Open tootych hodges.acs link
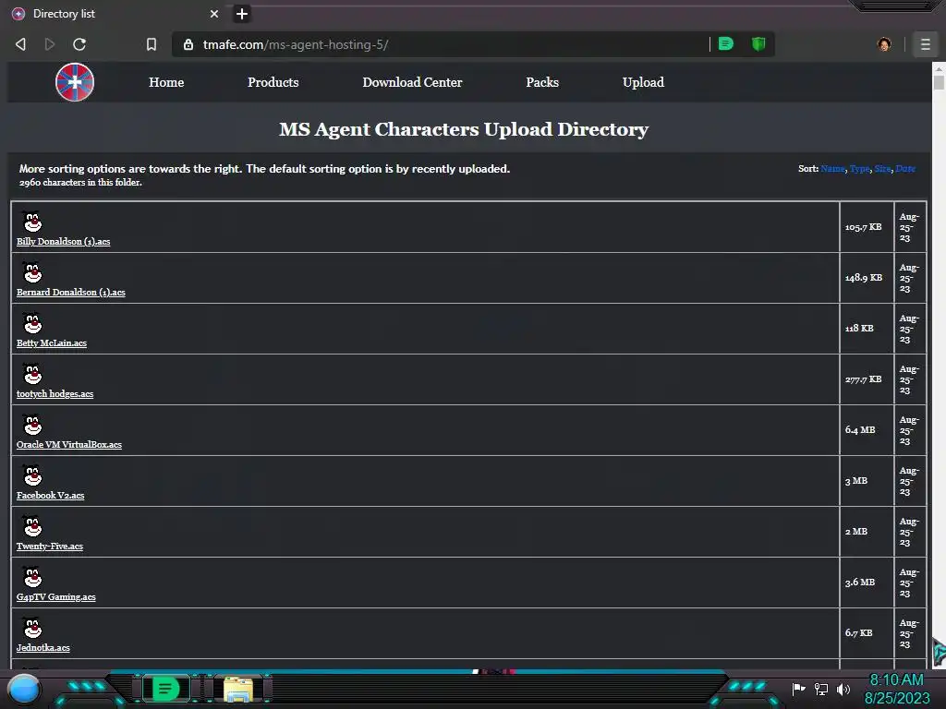946x709 pixels. [55, 393]
